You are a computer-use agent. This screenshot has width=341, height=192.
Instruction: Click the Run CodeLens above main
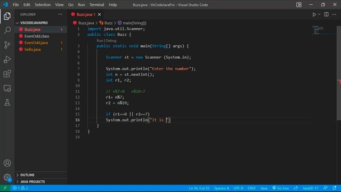pos(100,41)
